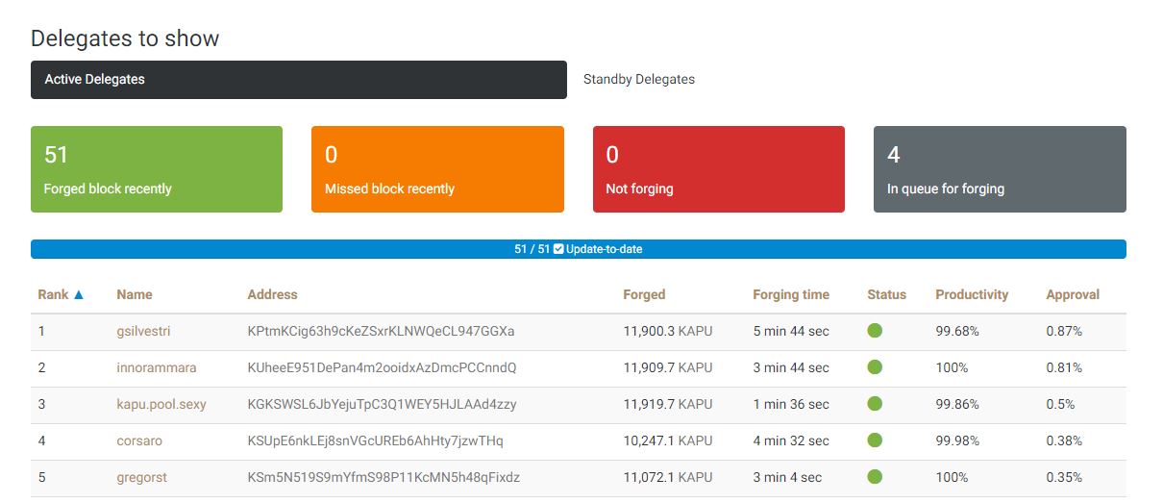
Task: Select address KUheeE951DePan4m2ooidxAzDmcPCCnndQ
Action: coord(382,367)
